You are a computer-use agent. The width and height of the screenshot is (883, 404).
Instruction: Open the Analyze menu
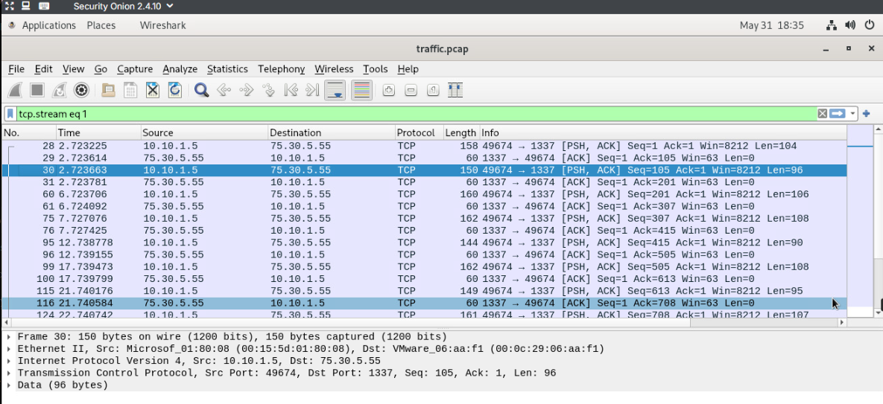180,68
